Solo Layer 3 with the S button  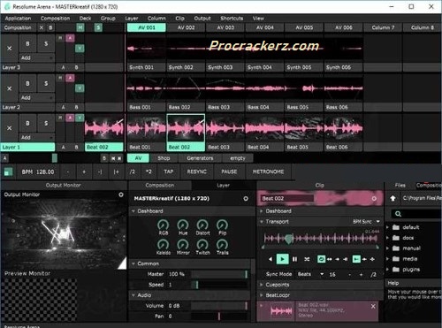pyautogui.click(x=46, y=43)
